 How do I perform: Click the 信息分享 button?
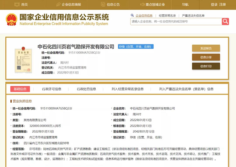tap(206, 57)
